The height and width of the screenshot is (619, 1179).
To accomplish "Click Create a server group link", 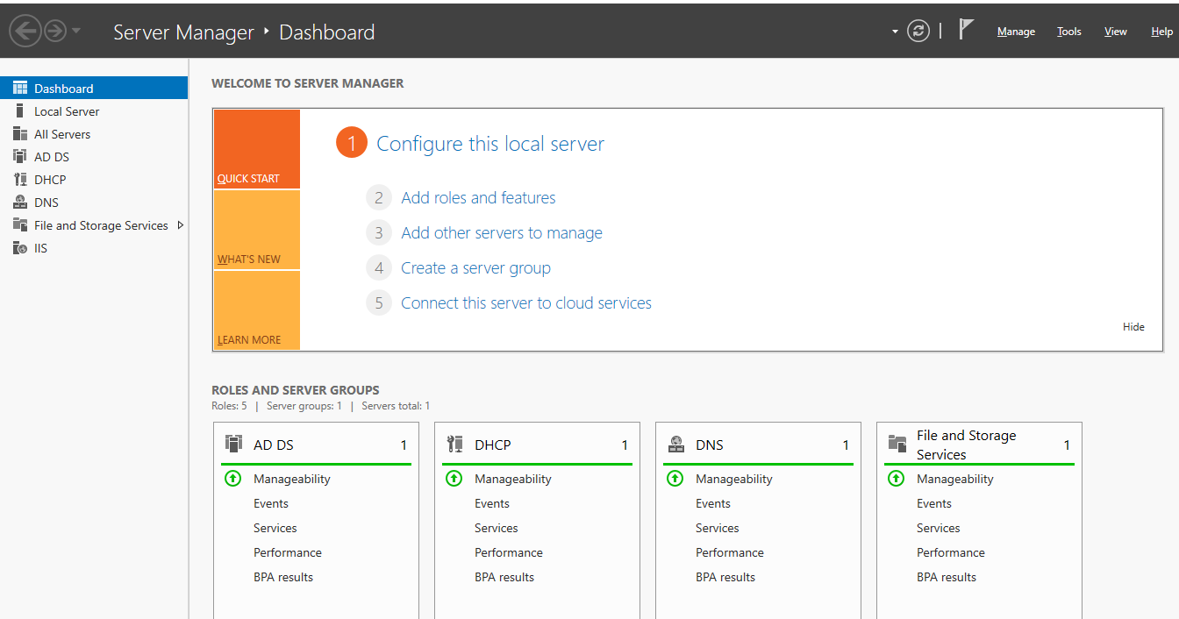I will coord(475,267).
